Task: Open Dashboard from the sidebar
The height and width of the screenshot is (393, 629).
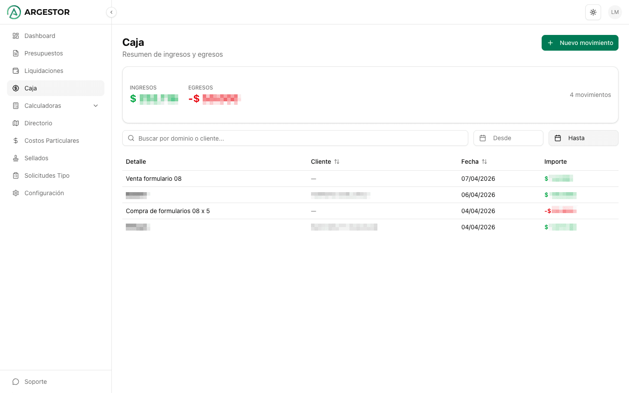Action: (40, 36)
